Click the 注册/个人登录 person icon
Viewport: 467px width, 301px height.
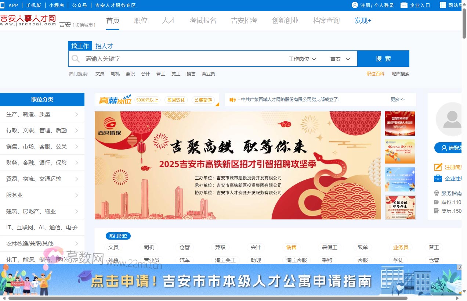point(354,5)
